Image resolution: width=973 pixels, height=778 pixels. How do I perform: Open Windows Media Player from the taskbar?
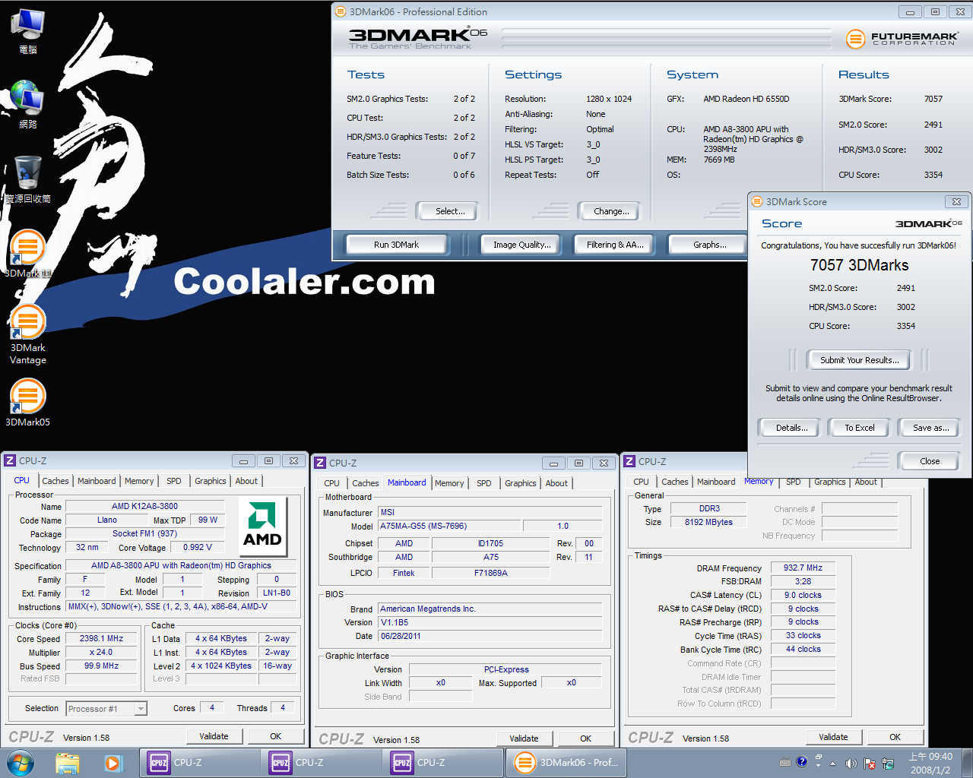pos(113,763)
